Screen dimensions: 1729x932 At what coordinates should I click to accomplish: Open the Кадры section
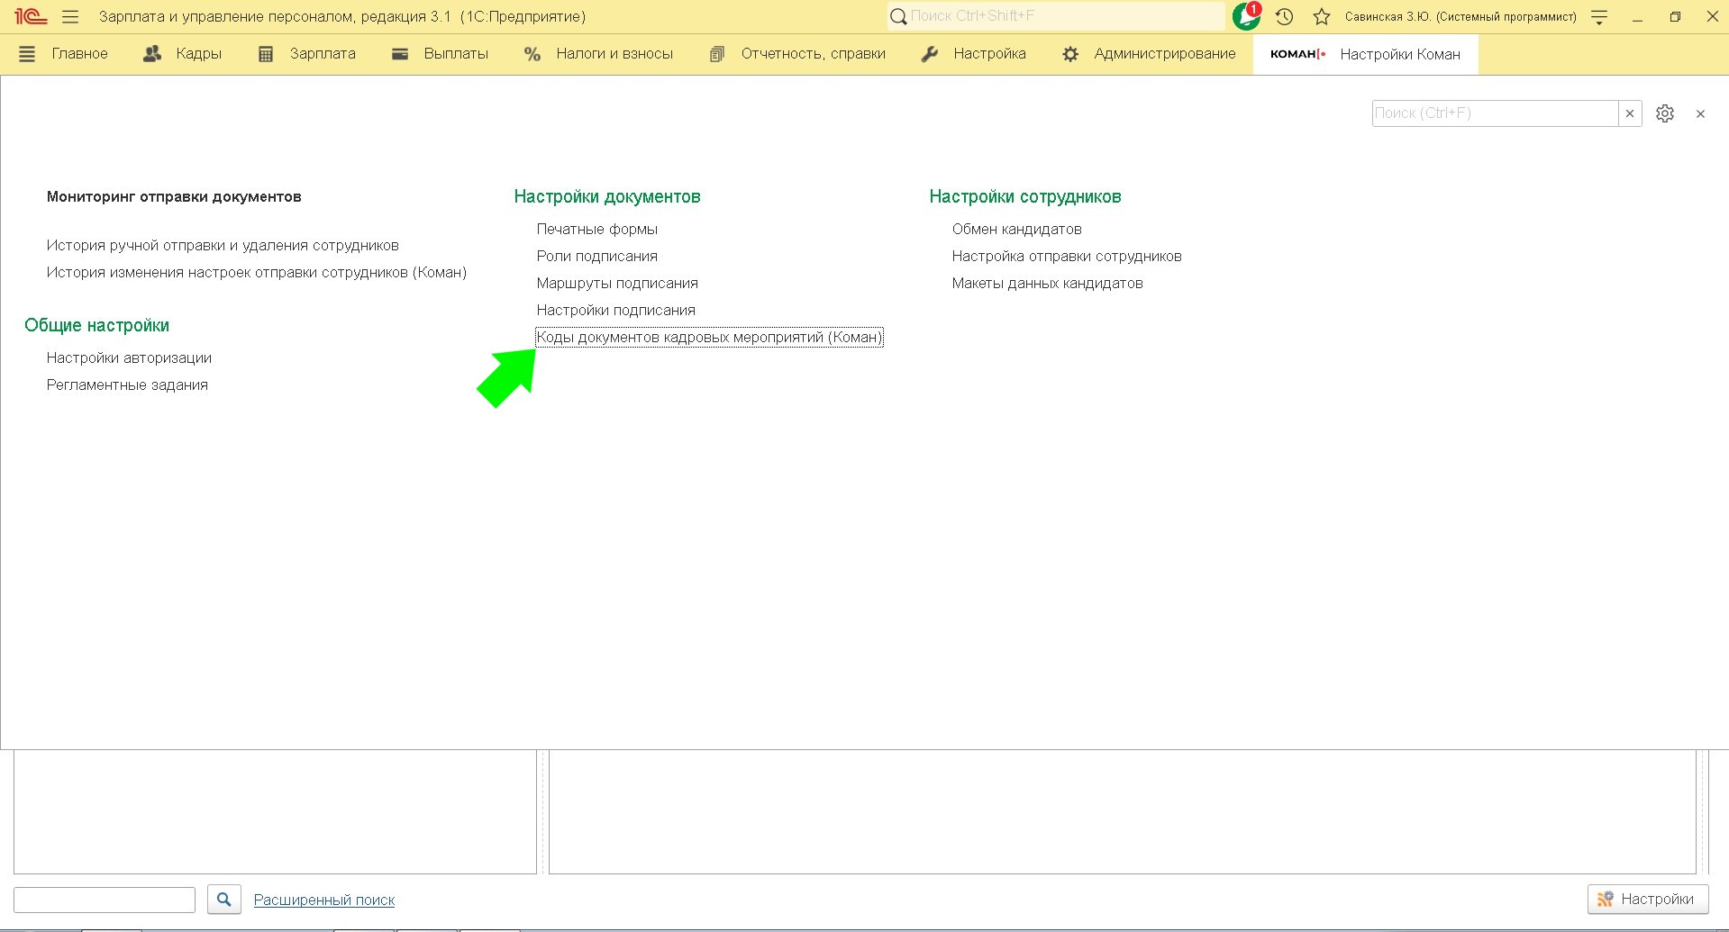tap(183, 54)
